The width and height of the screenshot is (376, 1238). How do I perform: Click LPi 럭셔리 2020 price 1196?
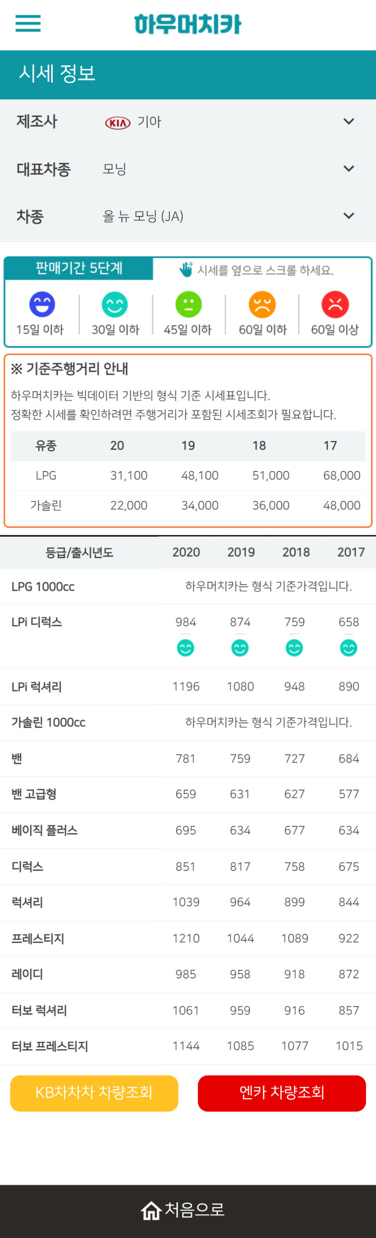(186, 686)
